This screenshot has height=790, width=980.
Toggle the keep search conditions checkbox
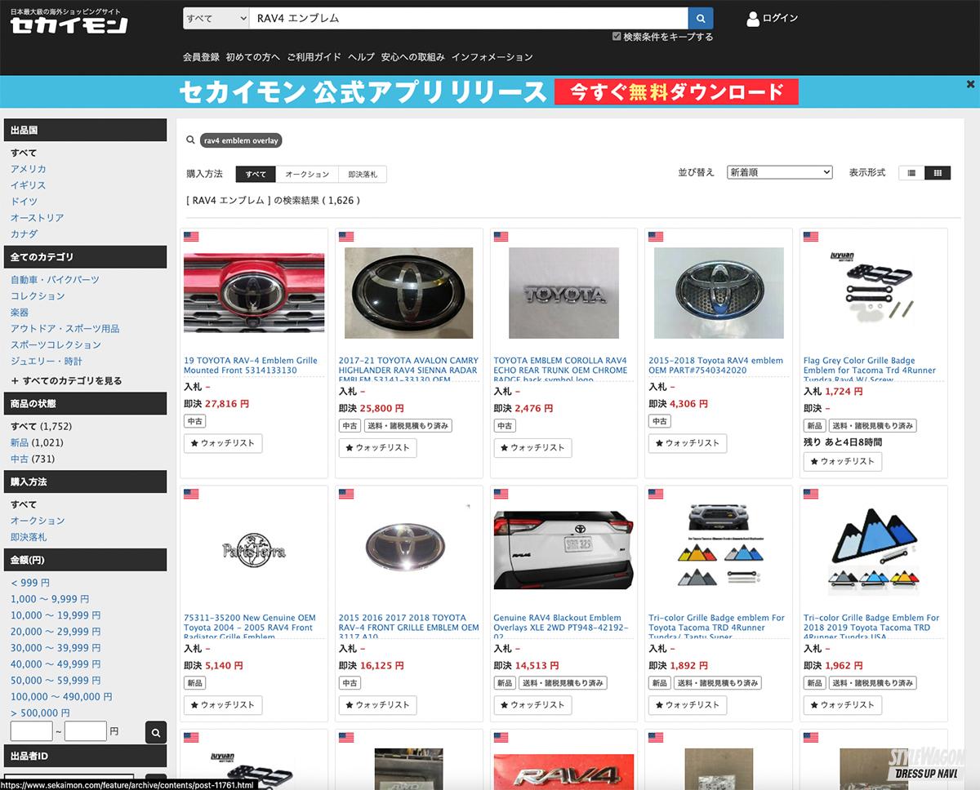(x=617, y=37)
